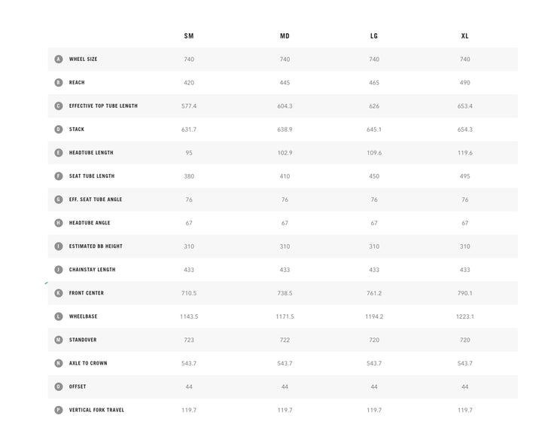Viewport: 557px width, 446px height.
Task: Click the B icon beside Reach
Action: click(x=59, y=83)
